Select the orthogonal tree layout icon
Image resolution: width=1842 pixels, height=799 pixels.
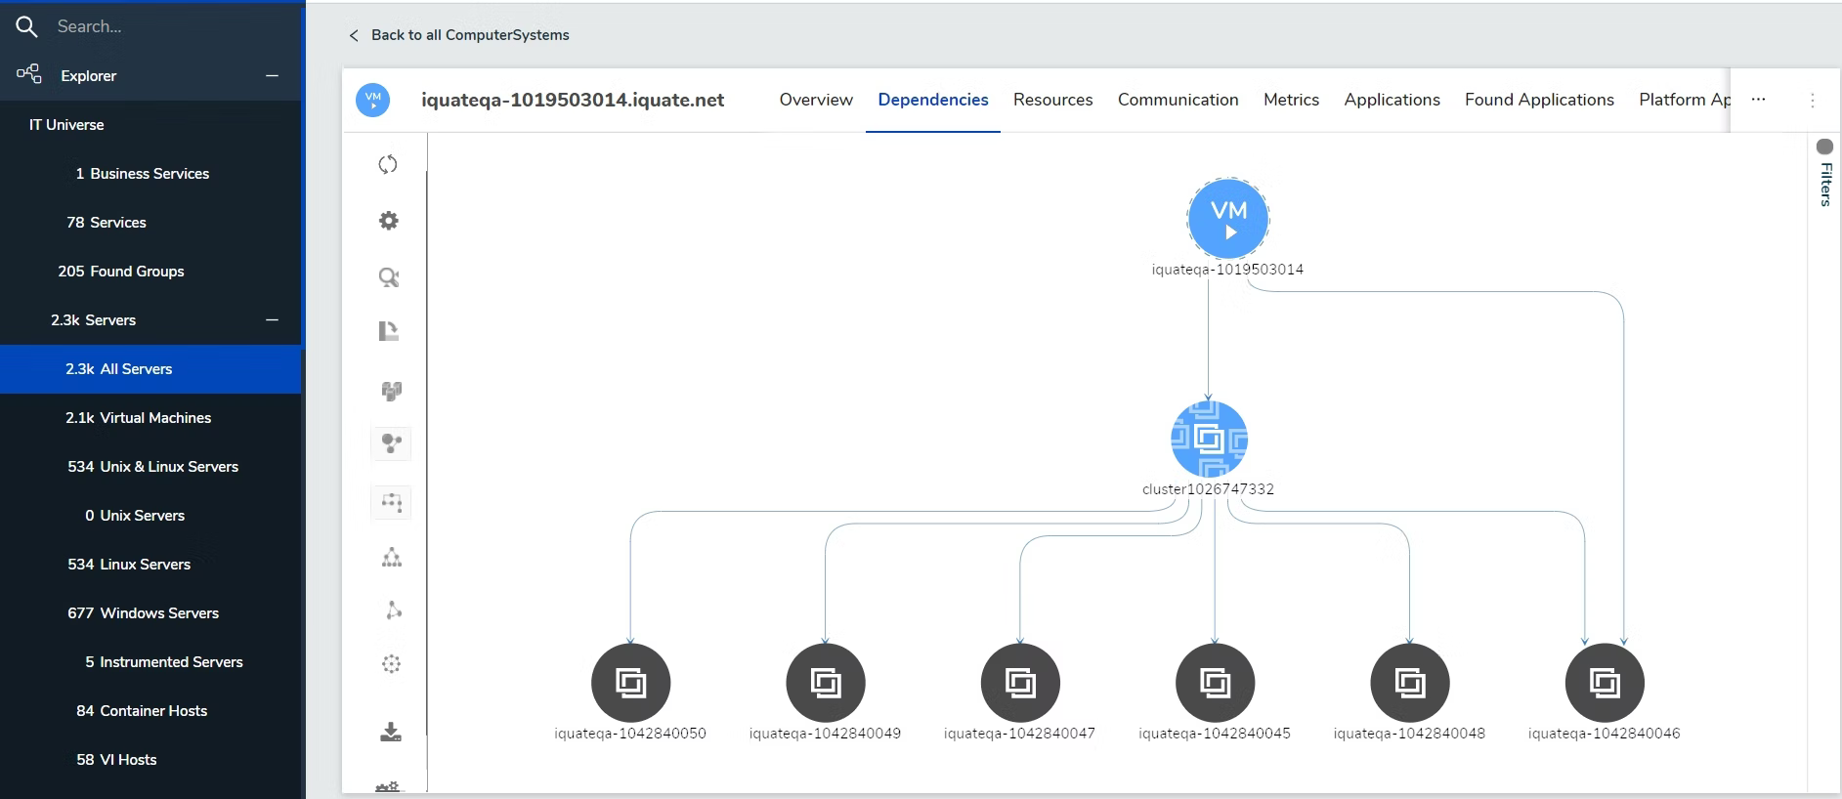pyautogui.click(x=391, y=503)
